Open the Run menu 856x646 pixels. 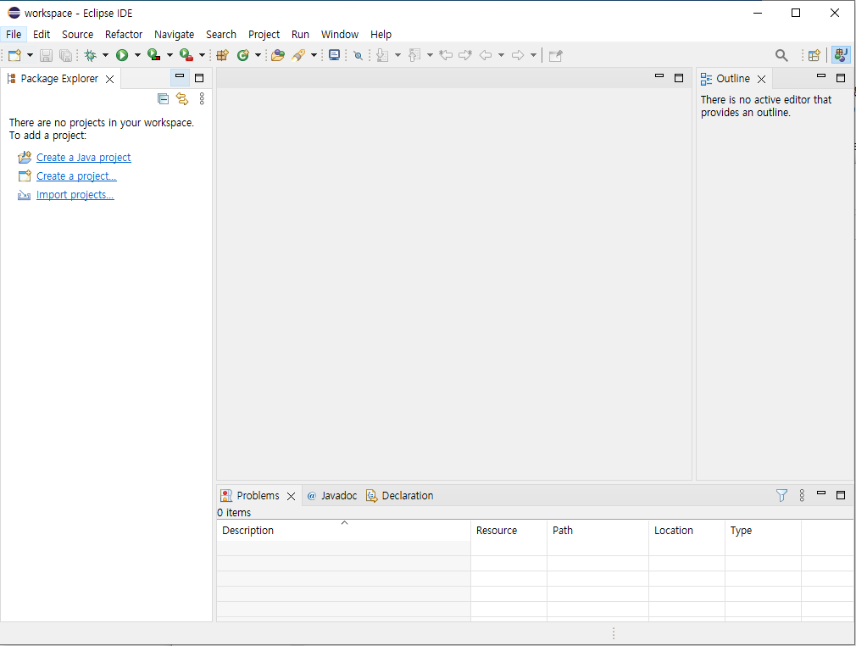pyautogui.click(x=300, y=35)
